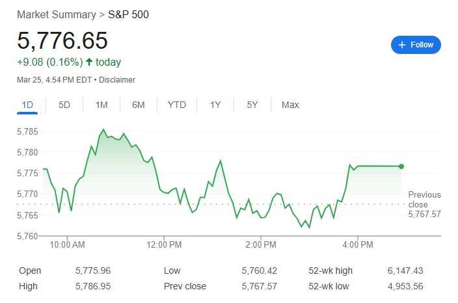Click the 5,776.65 index price
The image size is (458, 303).
tap(62, 40)
